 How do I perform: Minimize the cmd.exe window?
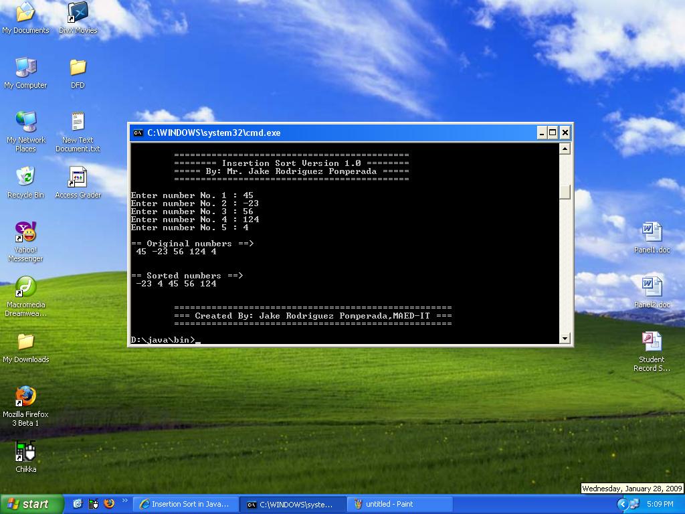point(542,133)
